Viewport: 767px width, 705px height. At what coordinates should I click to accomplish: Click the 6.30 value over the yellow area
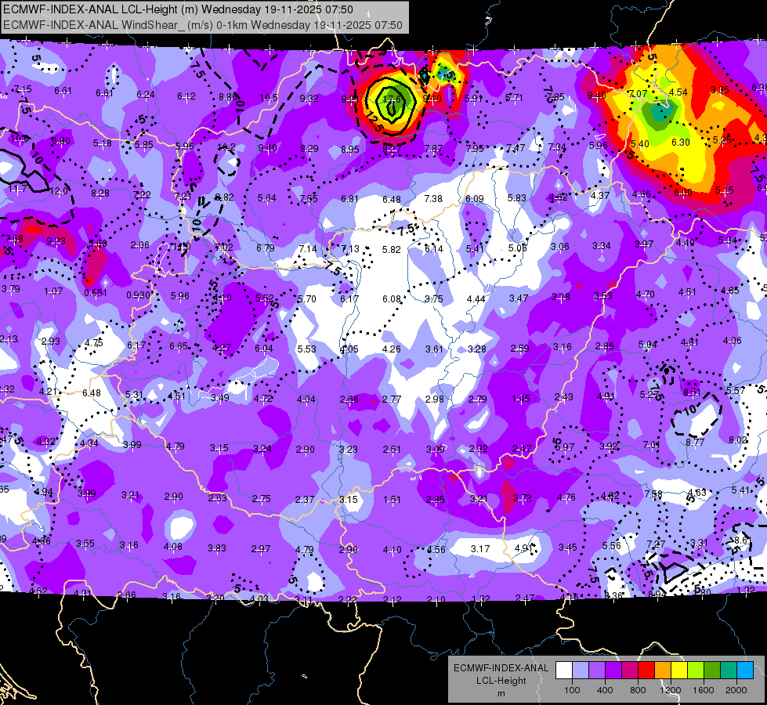681,143
